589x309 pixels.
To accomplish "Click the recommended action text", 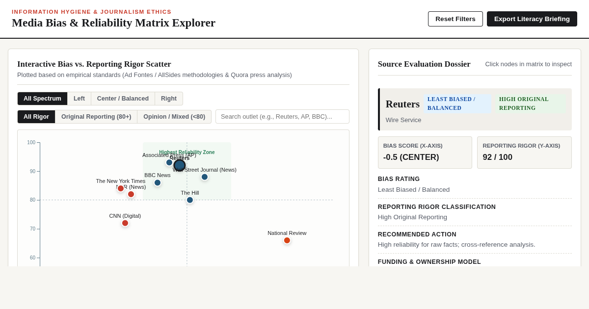I will click(x=456, y=244).
